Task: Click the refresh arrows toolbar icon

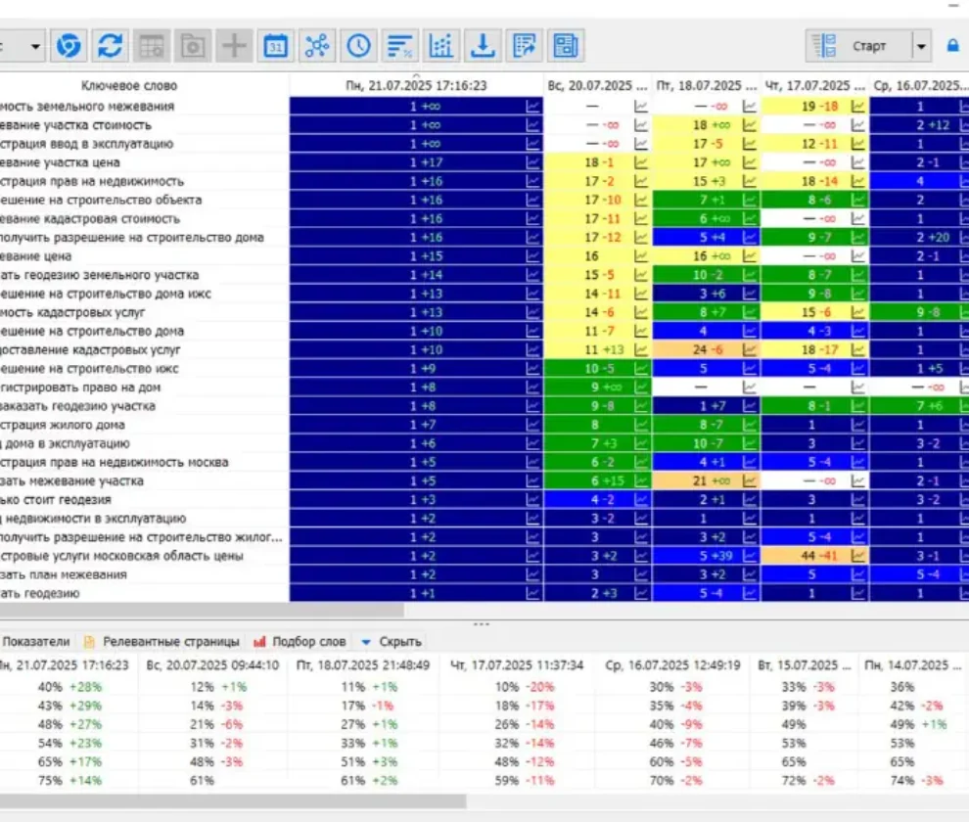Action: point(110,46)
